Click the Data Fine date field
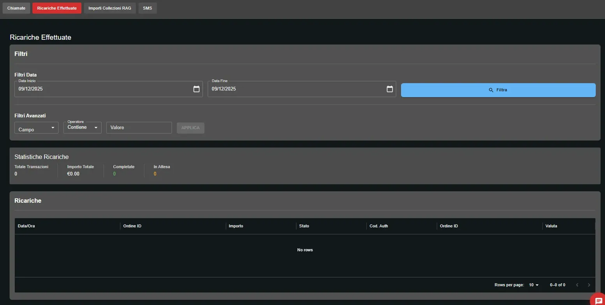605x305 pixels. 296,89
